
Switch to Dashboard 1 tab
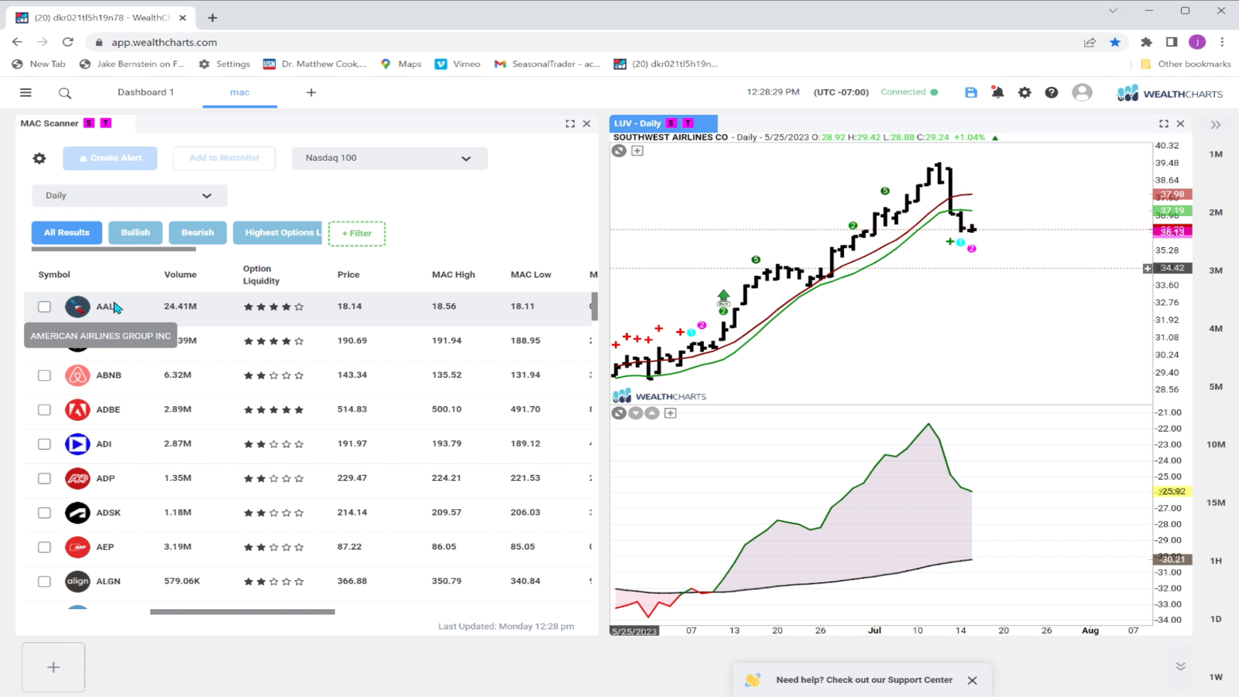tap(145, 92)
